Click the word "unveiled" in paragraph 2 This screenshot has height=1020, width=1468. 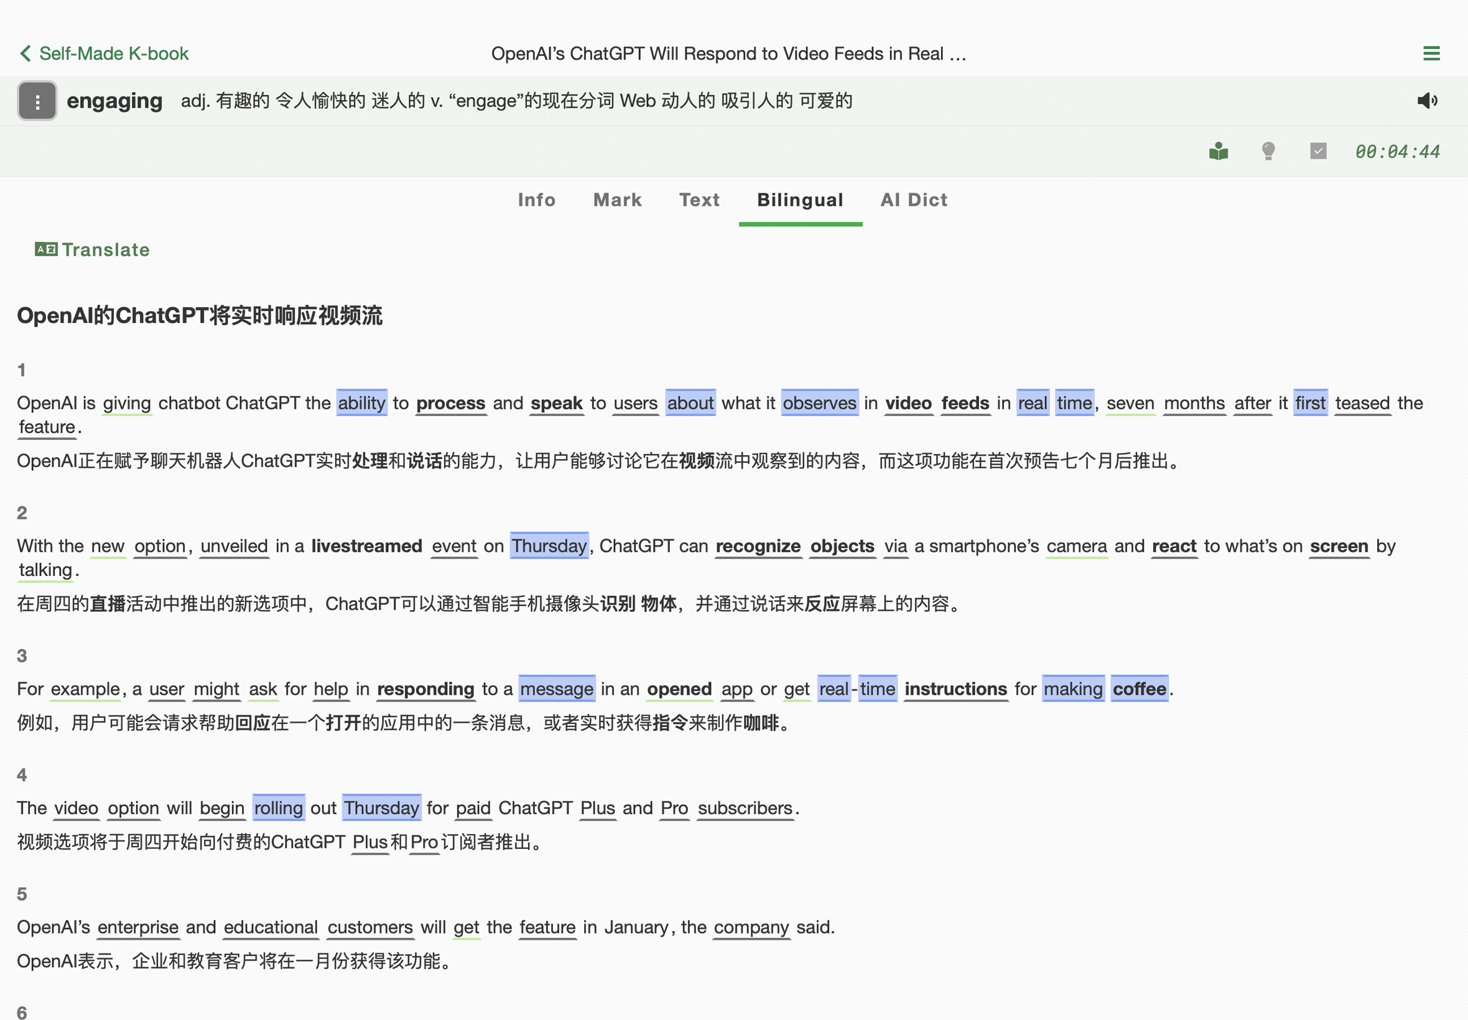tap(234, 547)
